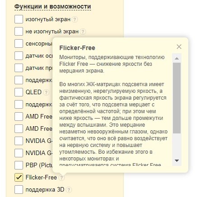Uncheck the Flicker-Free checkbox

click(x=19, y=177)
